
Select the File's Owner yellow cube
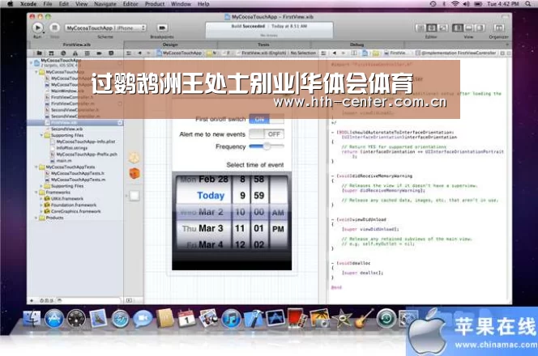(134, 158)
